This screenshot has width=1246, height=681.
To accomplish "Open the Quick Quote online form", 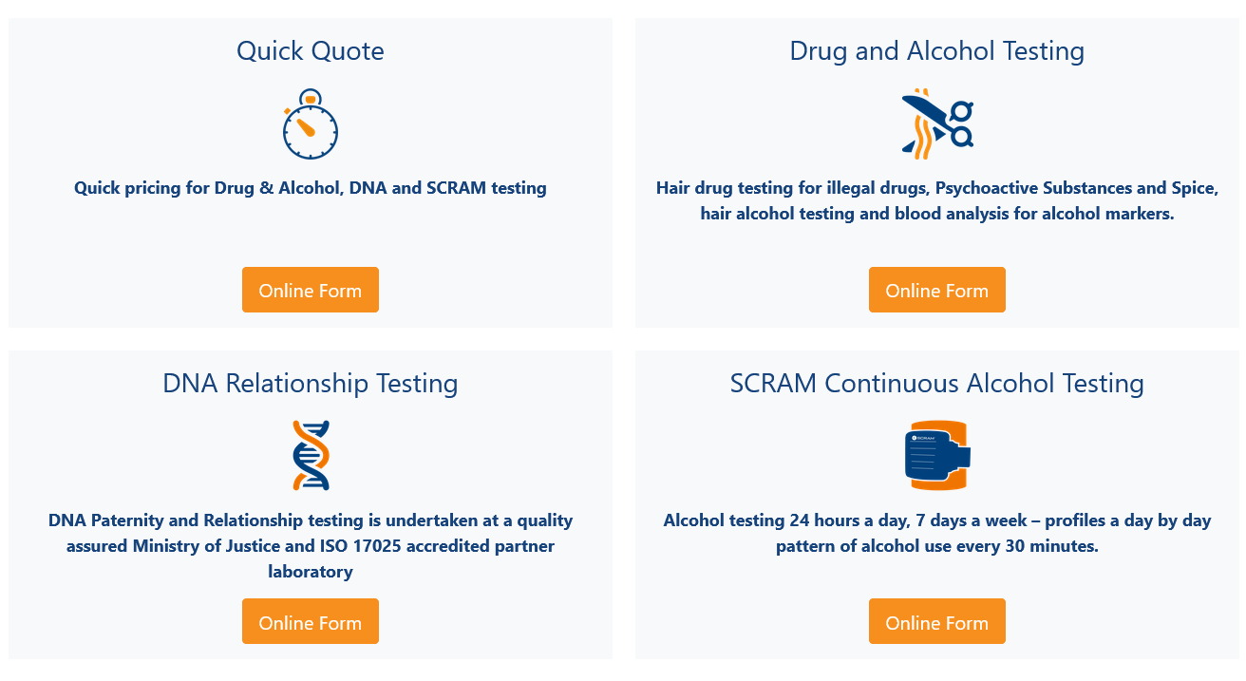I will 311,290.
